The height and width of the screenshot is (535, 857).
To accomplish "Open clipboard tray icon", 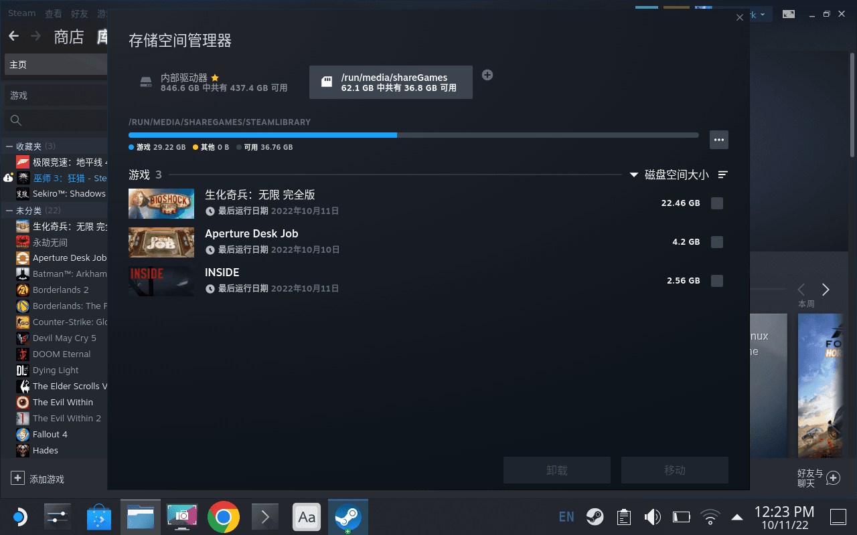I will (x=624, y=516).
